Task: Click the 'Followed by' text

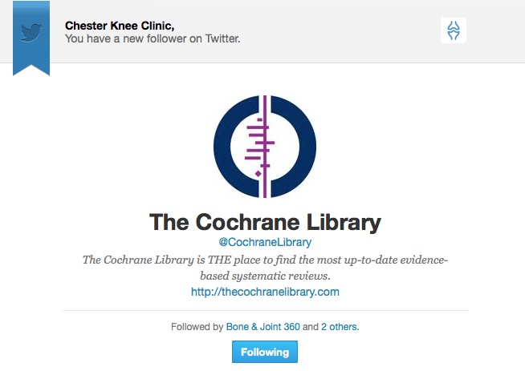Action: coord(197,327)
